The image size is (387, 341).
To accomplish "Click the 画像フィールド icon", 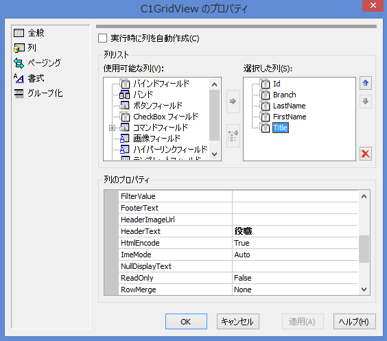I will click(x=125, y=139).
